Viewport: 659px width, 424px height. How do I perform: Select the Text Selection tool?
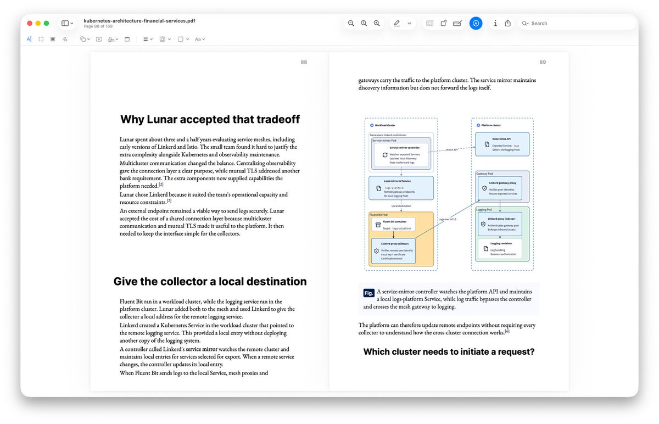pyautogui.click(x=29, y=39)
